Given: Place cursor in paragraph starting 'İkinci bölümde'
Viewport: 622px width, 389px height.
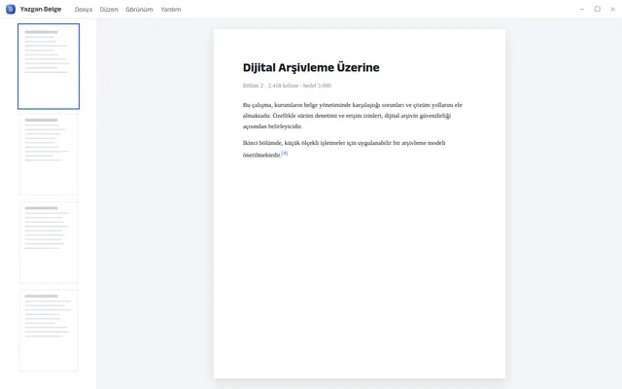Looking at the screenshot, I should [344, 149].
